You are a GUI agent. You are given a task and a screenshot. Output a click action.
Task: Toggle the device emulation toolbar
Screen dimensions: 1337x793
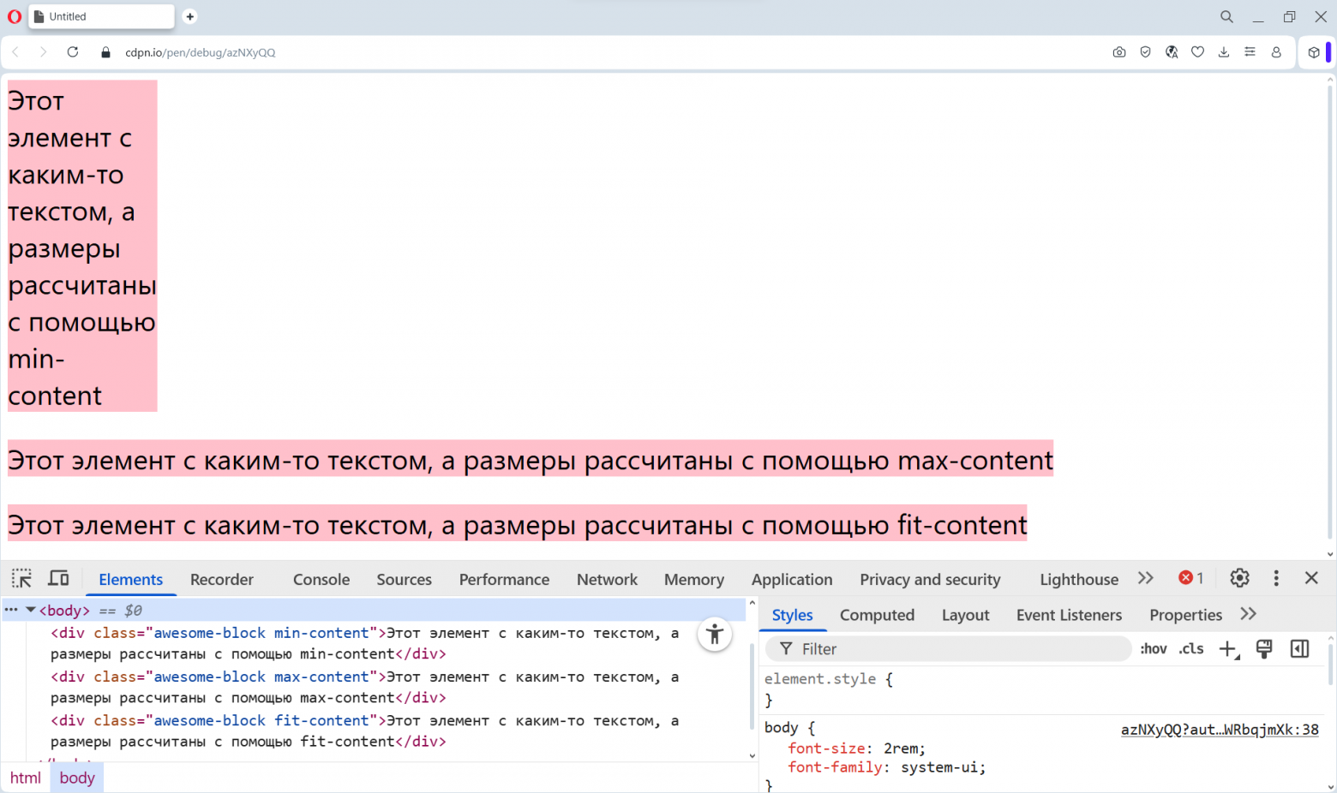[x=58, y=578]
